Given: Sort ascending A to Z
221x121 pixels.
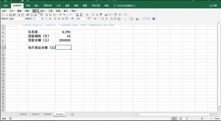Looking at the screenshot, I should (93, 15).
